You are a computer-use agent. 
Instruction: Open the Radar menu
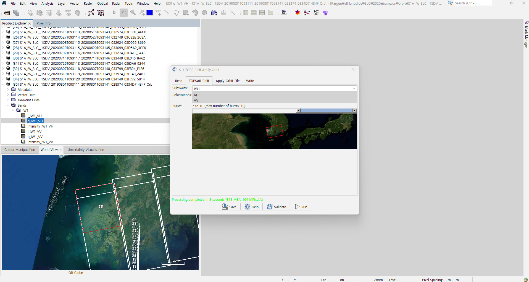click(x=116, y=4)
